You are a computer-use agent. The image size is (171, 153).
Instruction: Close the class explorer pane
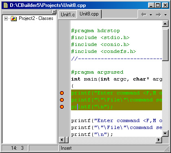click(54, 12)
